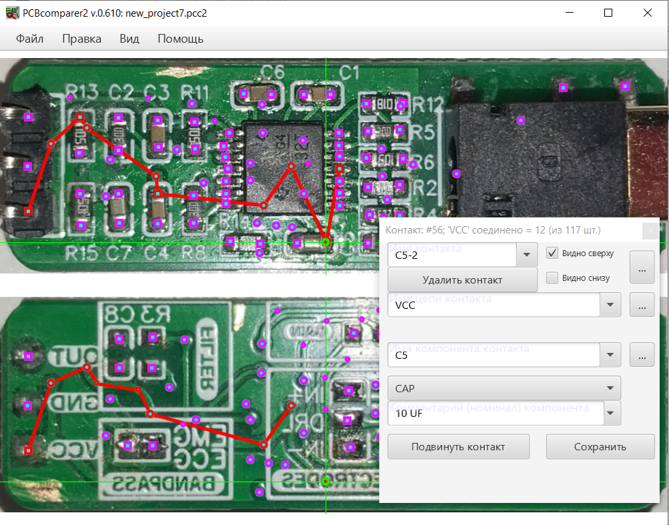Toggle the Видно сверху checkbox
The height and width of the screenshot is (525, 669).
tap(552, 253)
